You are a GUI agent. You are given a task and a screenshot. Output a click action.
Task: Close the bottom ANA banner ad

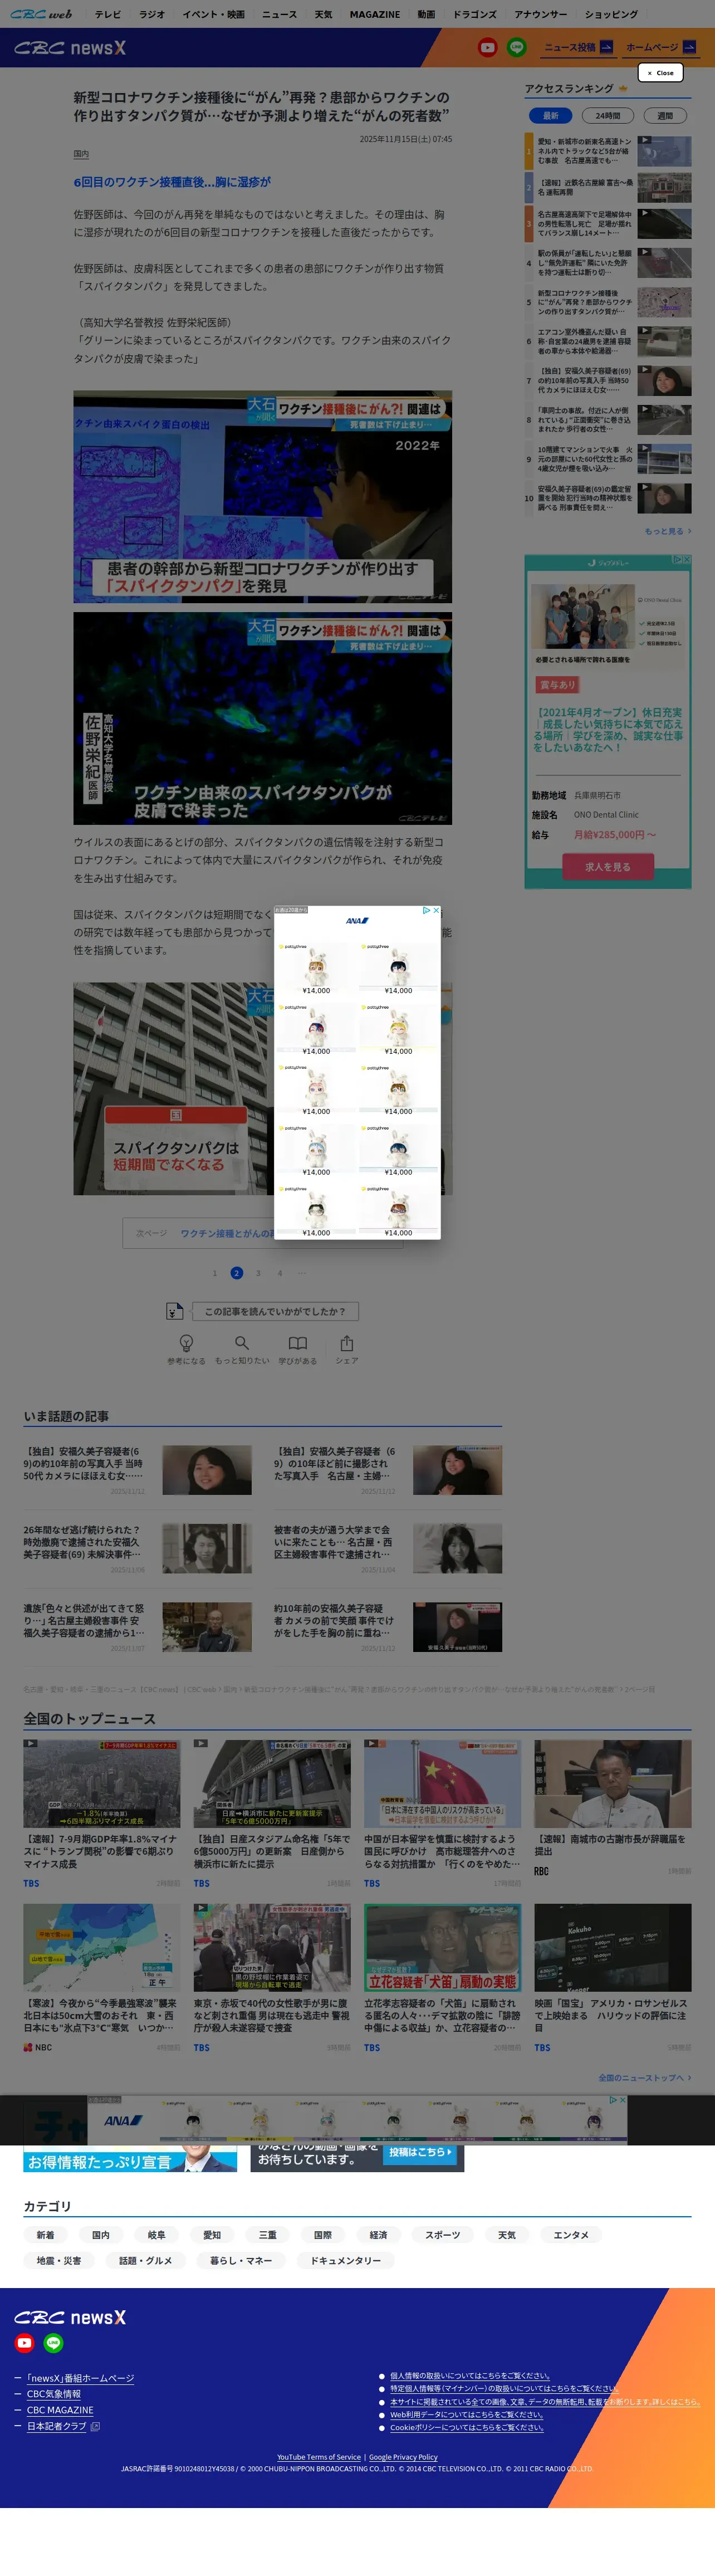click(623, 2100)
